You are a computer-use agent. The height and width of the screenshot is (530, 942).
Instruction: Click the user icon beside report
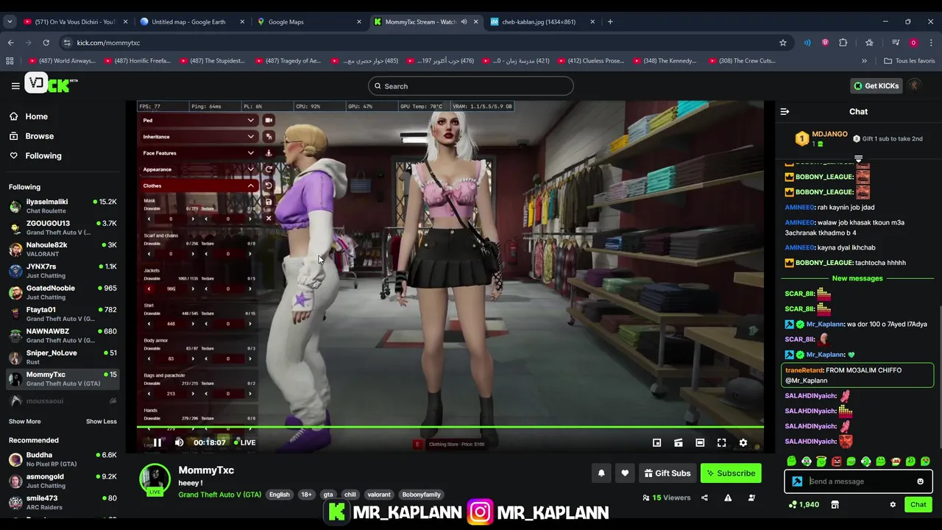751,498
